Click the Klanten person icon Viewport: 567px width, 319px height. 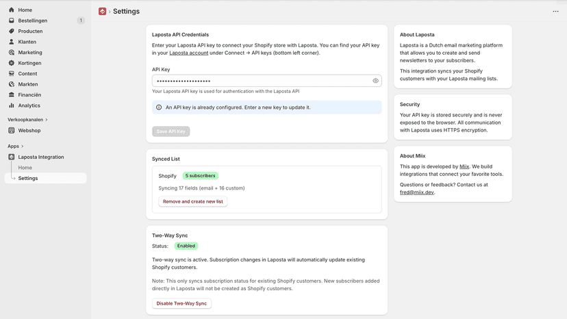point(11,42)
